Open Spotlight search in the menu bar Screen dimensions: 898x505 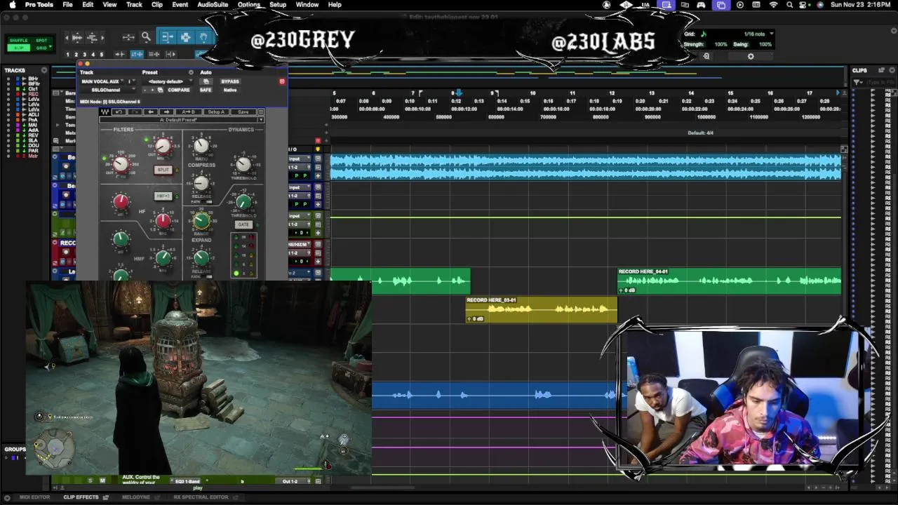point(790,5)
